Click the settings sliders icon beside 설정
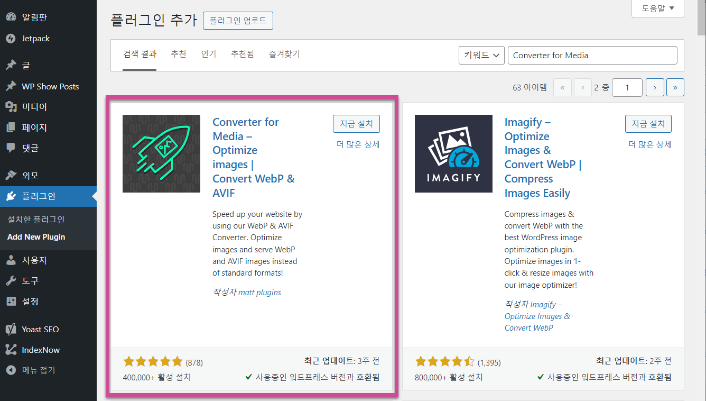 click(11, 302)
